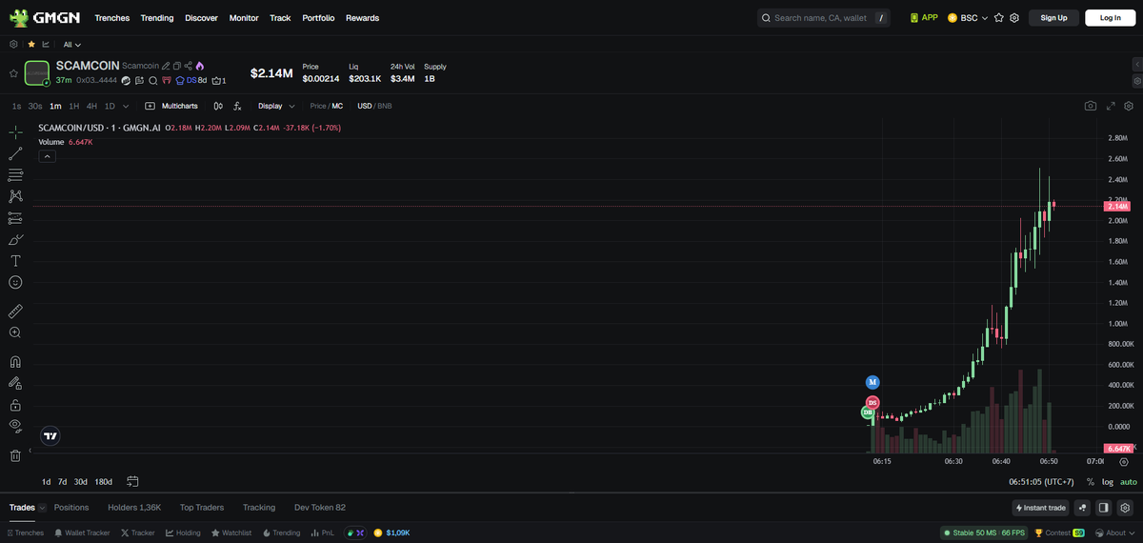
Task: Switch to the Holders tab
Action: click(x=134, y=508)
